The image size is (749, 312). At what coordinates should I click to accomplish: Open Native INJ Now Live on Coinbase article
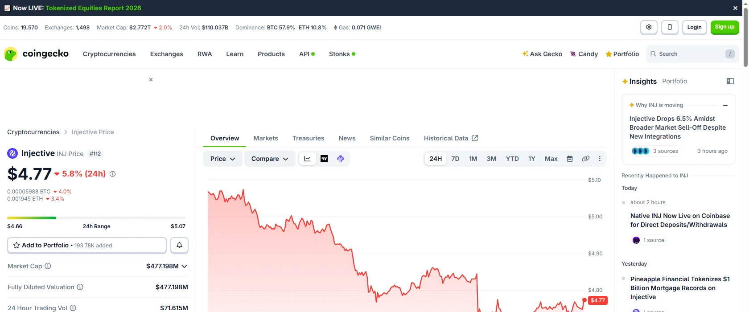pos(680,220)
